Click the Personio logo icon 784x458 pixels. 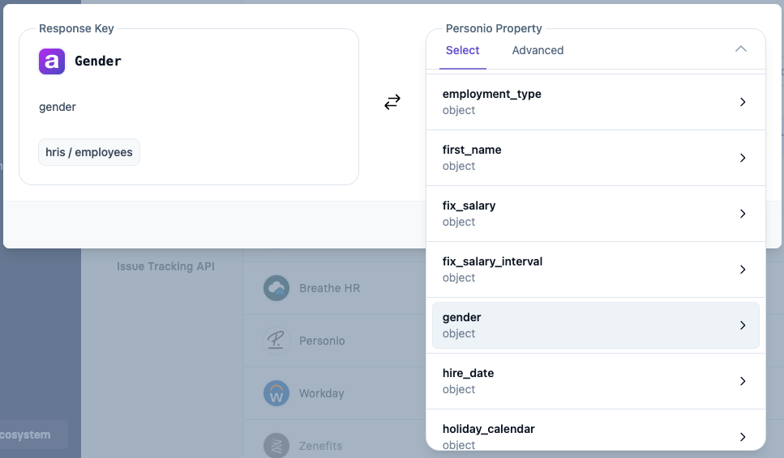[276, 341]
